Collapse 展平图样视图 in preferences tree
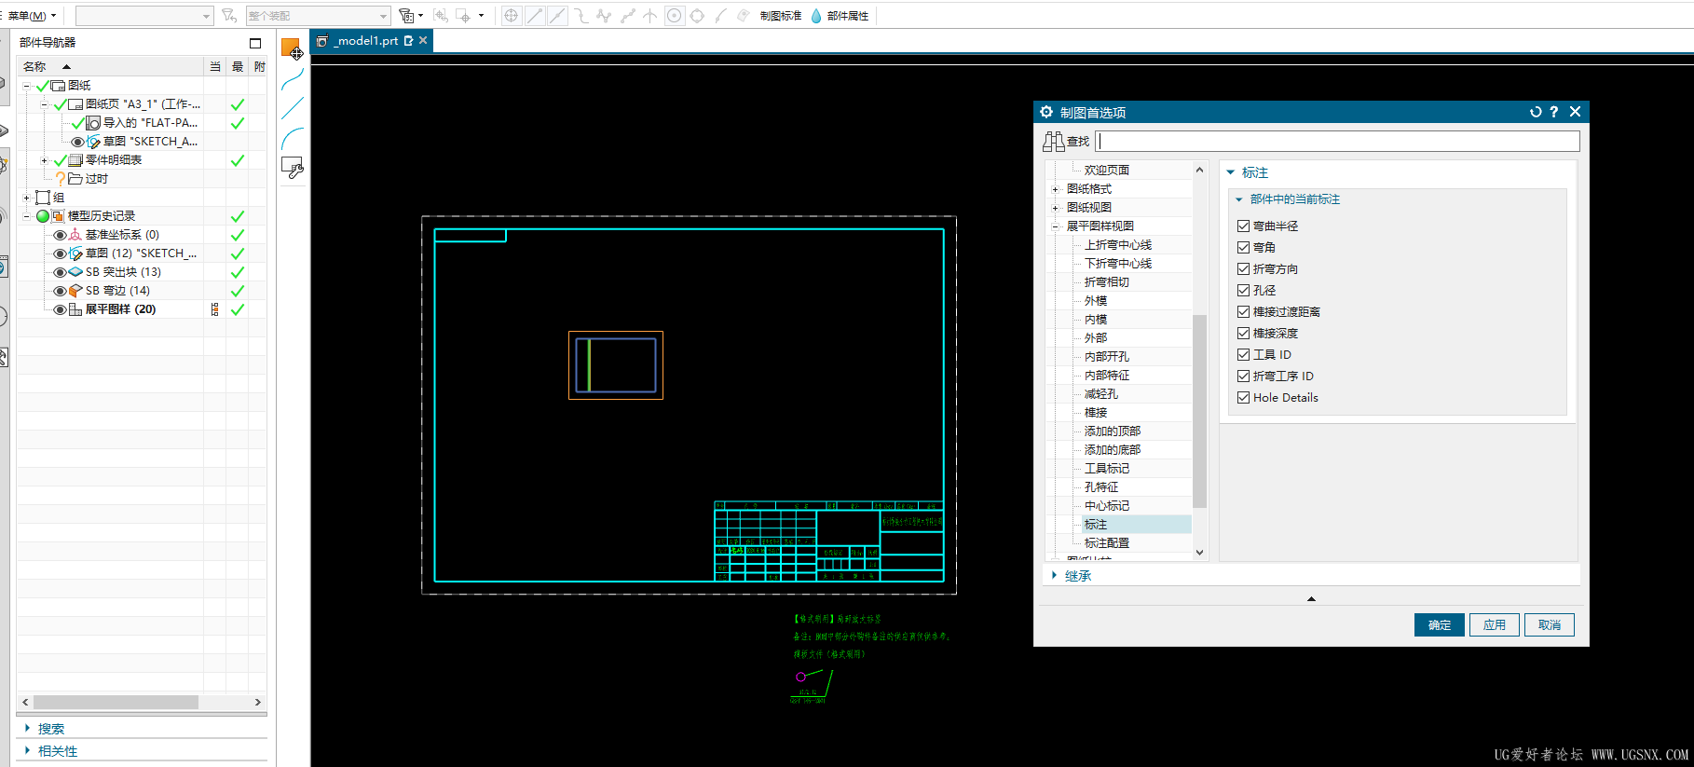Image resolution: width=1694 pixels, height=767 pixels. click(1055, 226)
